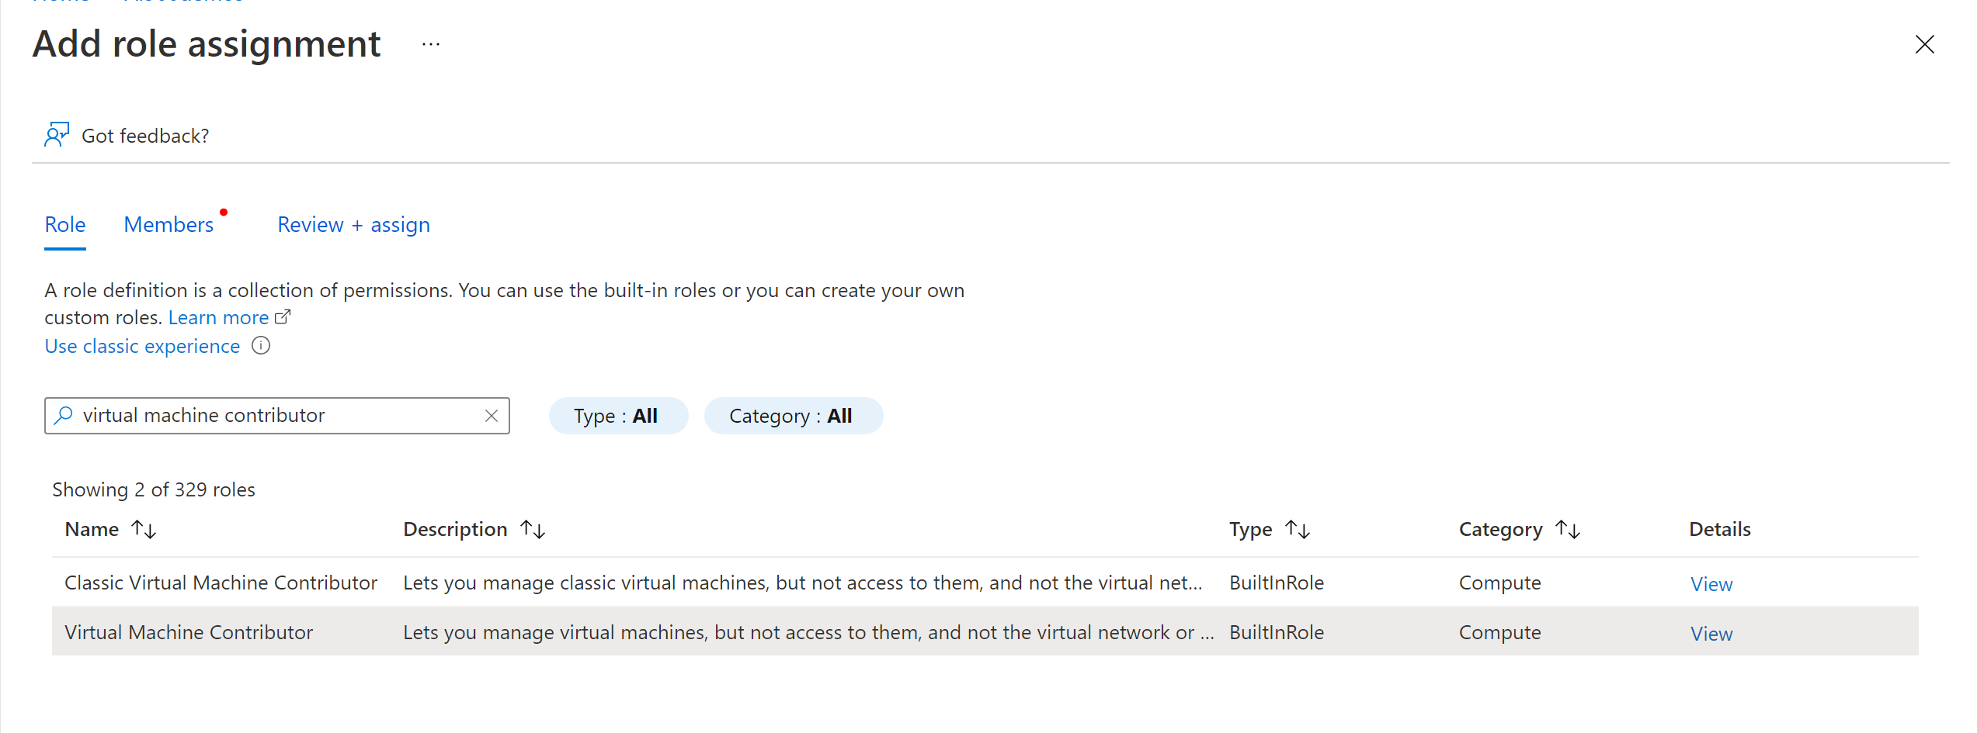Click the Got feedback person icon

[x=57, y=135]
